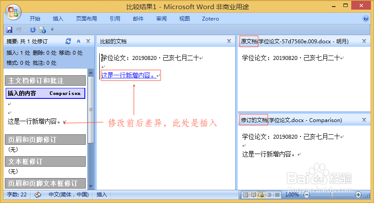Maximize the Word window
This screenshot has height=203, width=374.
coord(346,6)
